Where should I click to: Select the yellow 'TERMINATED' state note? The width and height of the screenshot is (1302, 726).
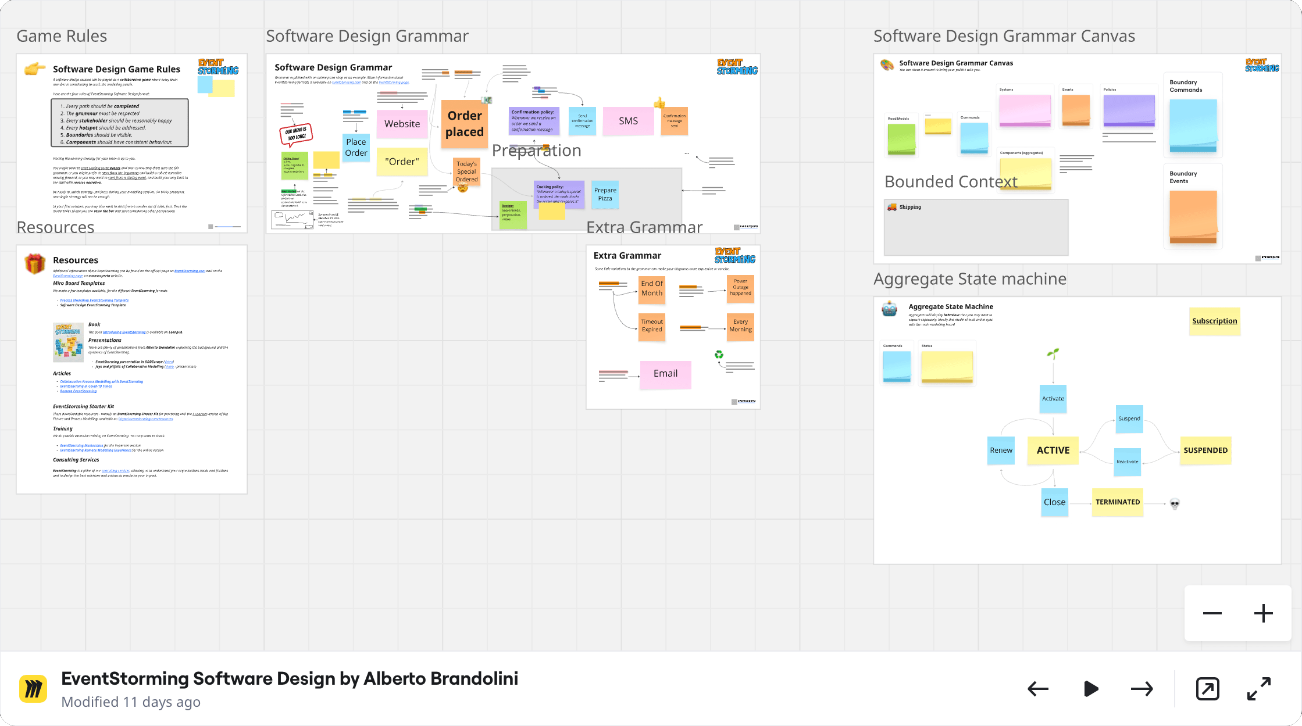point(1118,502)
